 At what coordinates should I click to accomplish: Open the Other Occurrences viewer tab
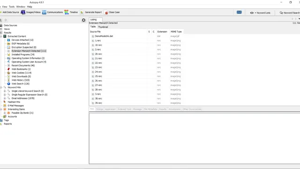click(192, 109)
